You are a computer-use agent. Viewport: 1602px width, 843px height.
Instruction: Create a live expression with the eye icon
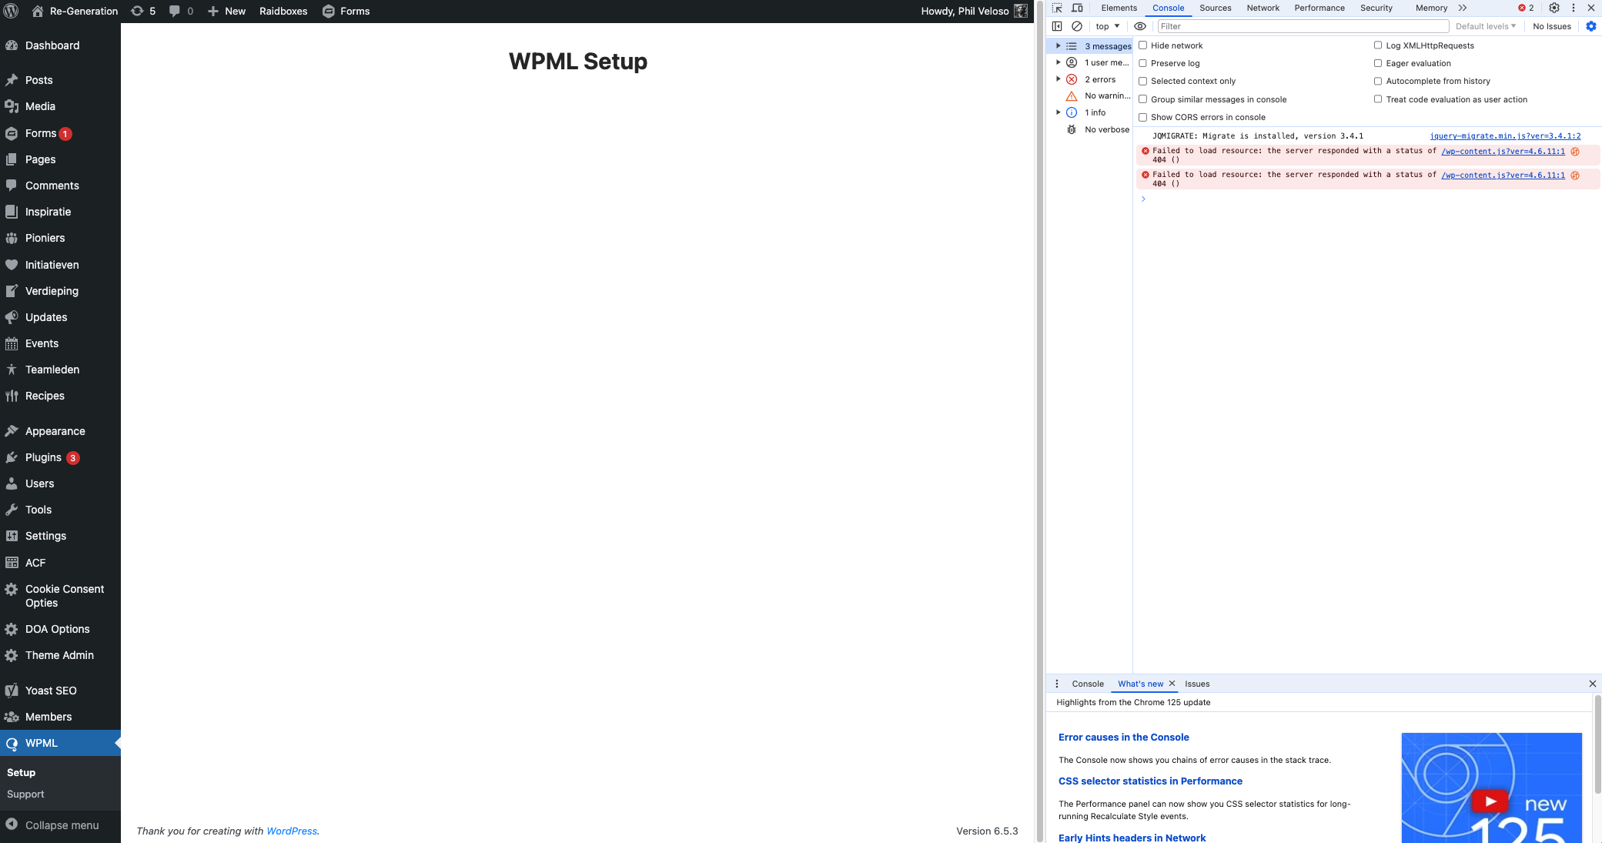pos(1140,26)
